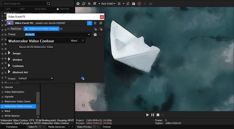Save snapshot to file icon
Image resolution: width=234 pixels, height=129 pixels.
coord(134,4)
